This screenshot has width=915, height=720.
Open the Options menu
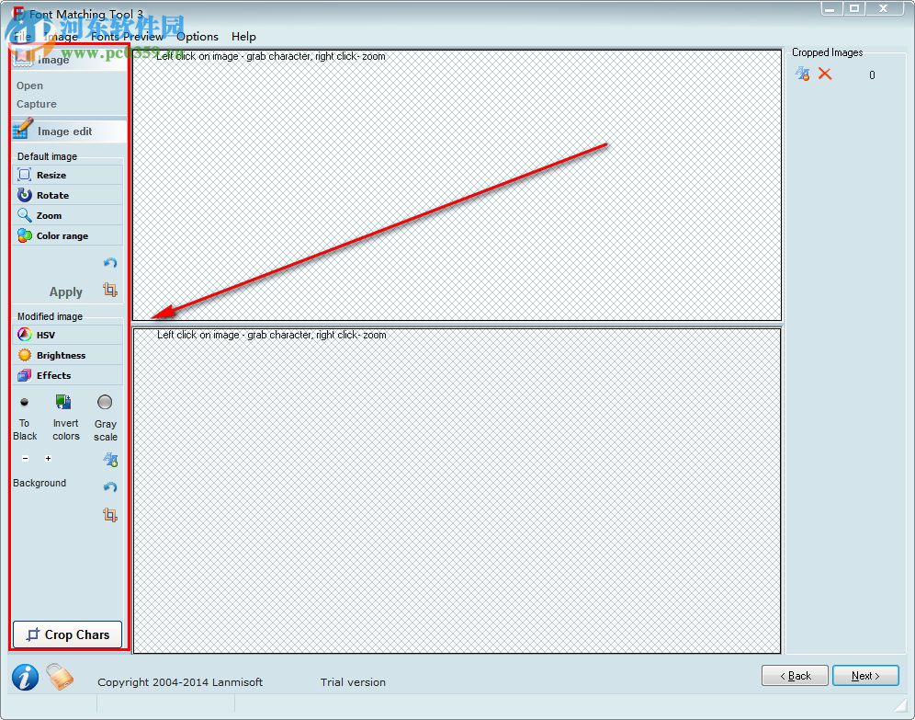click(198, 37)
